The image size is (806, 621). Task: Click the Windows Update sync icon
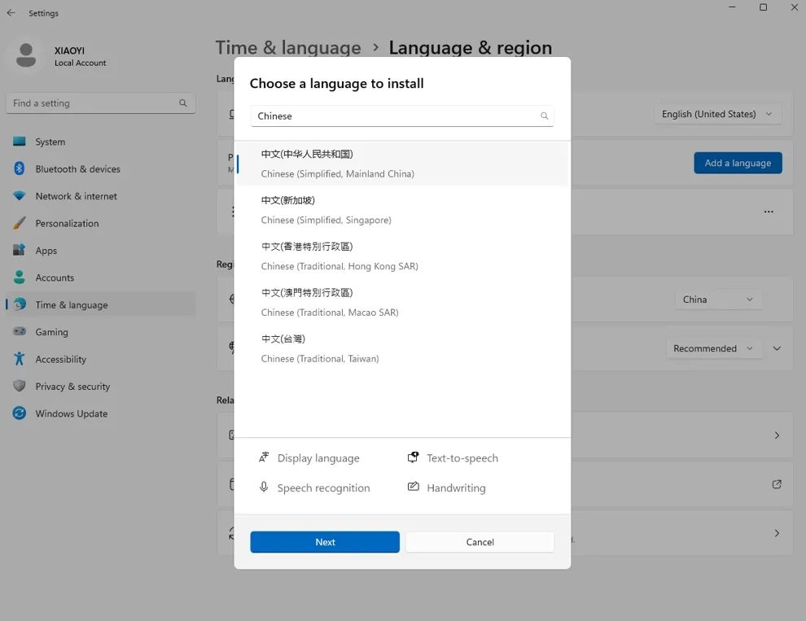point(19,413)
